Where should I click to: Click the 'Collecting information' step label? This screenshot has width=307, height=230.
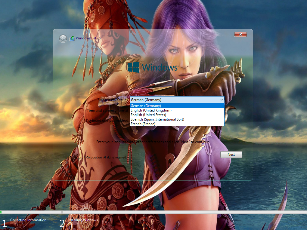(x=28, y=220)
